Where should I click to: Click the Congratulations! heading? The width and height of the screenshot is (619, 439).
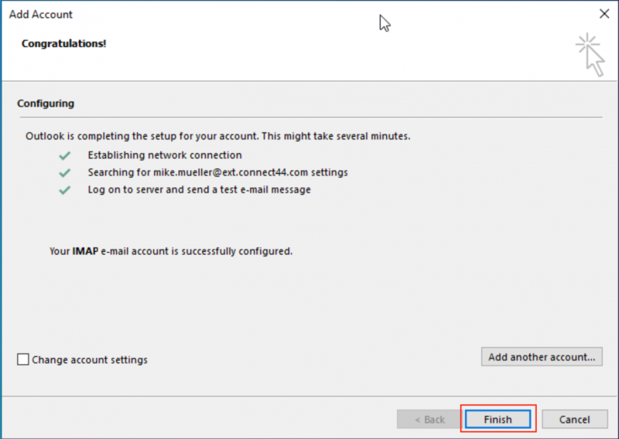point(63,43)
